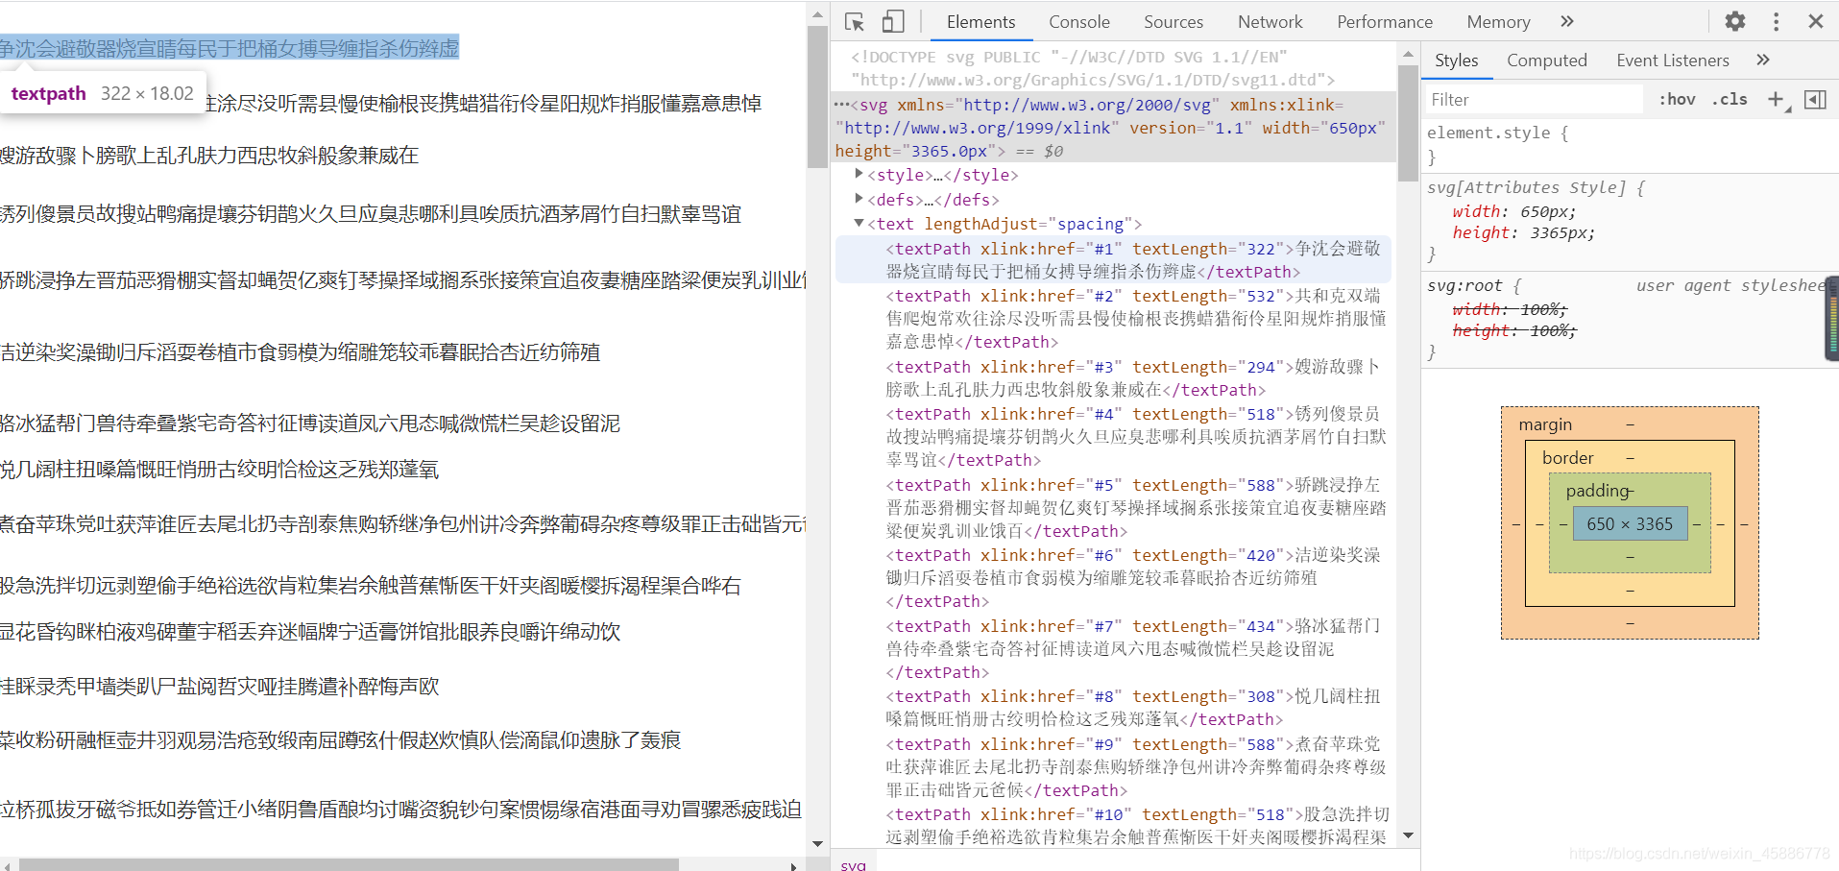Image resolution: width=1839 pixels, height=871 pixels.
Task: Click the page scroll down arrow
Action: [x=817, y=844]
